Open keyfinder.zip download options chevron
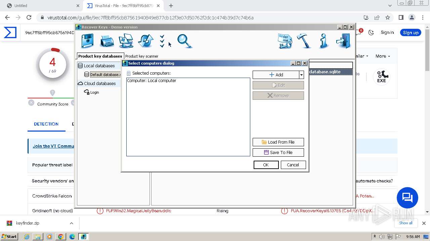This screenshot has height=241, width=430. [72, 223]
